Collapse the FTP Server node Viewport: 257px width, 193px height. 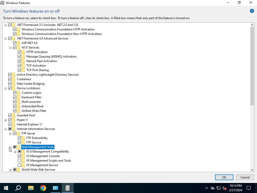[10, 134]
